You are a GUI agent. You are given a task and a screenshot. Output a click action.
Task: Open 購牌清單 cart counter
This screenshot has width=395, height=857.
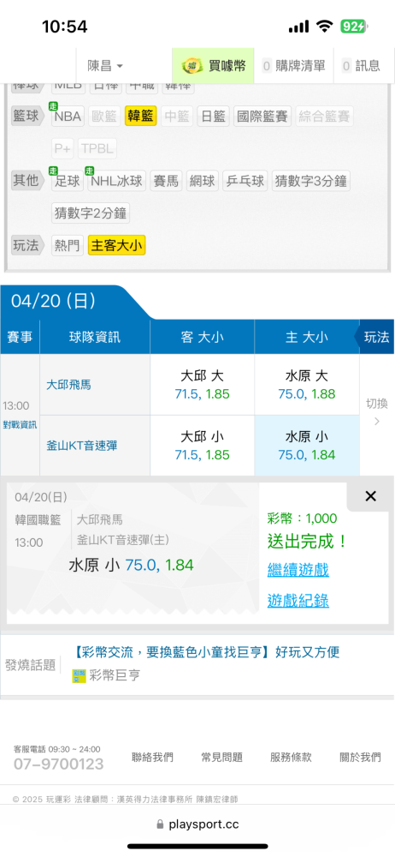pos(293,66)
